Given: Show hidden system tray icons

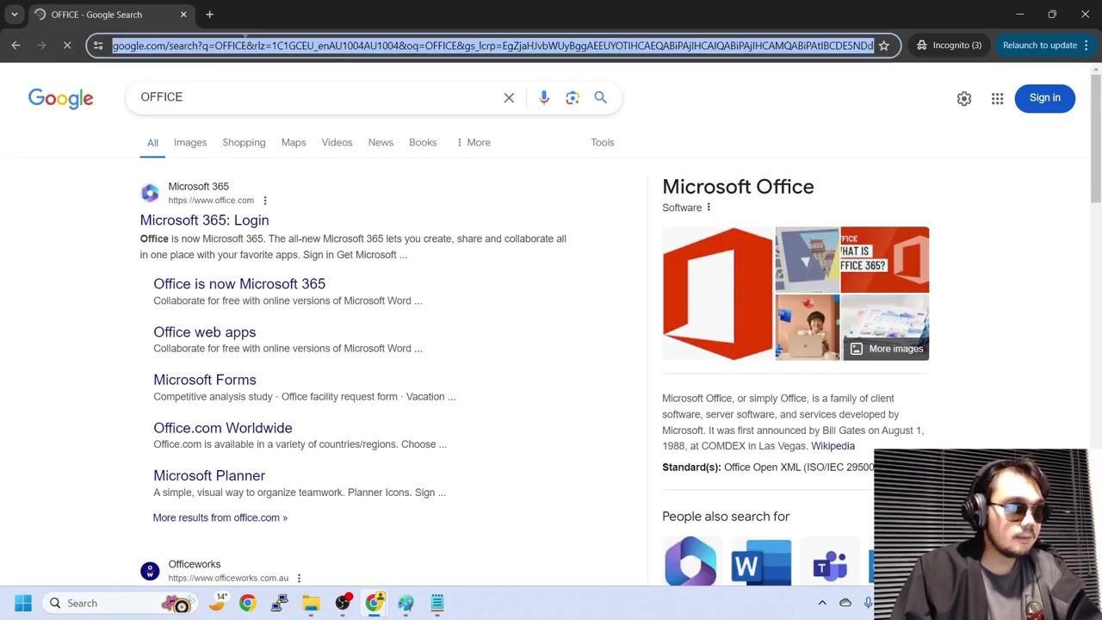Looking at the screenshot, I should (x=822, y=603).
